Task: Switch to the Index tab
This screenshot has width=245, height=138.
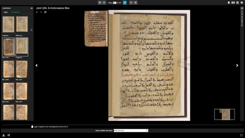Action: click(6, 12)
